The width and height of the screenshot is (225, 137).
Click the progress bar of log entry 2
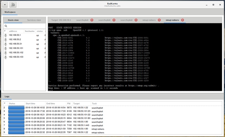pyautogui.click(x=16, y=108)
